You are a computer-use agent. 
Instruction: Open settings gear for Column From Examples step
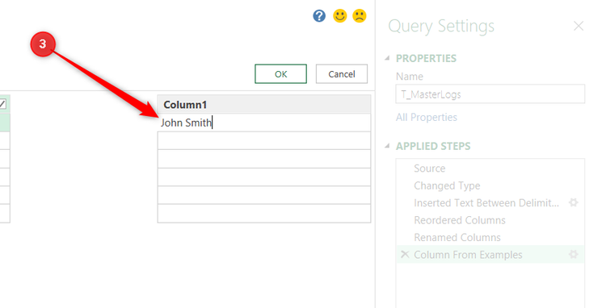coord(573,255)
